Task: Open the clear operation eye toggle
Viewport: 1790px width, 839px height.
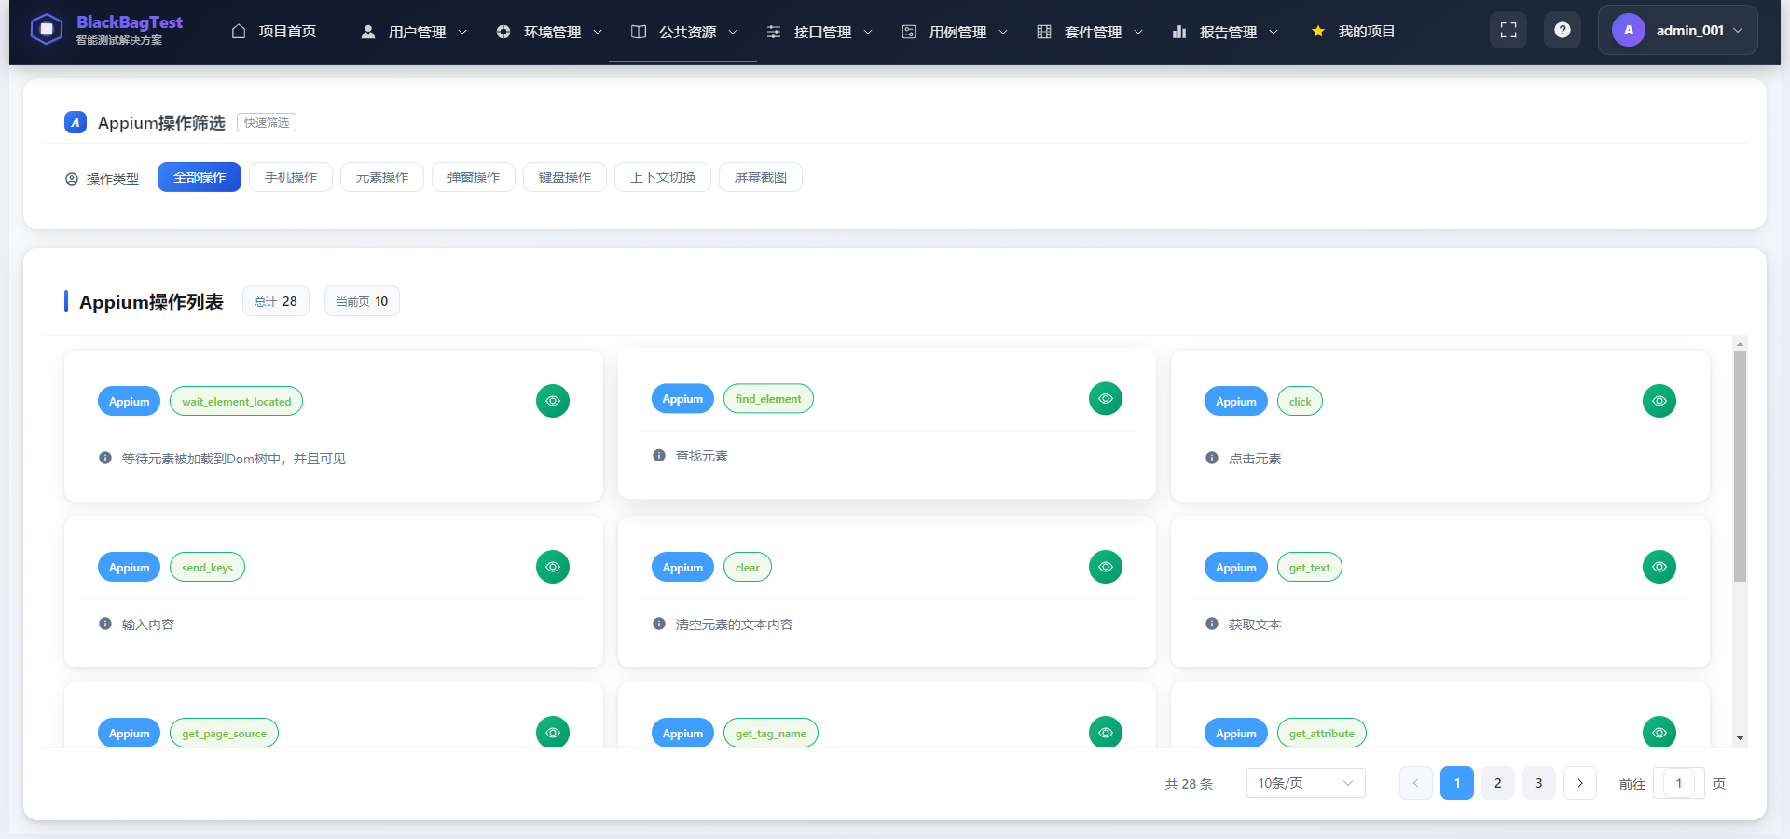Action: 1106,566
